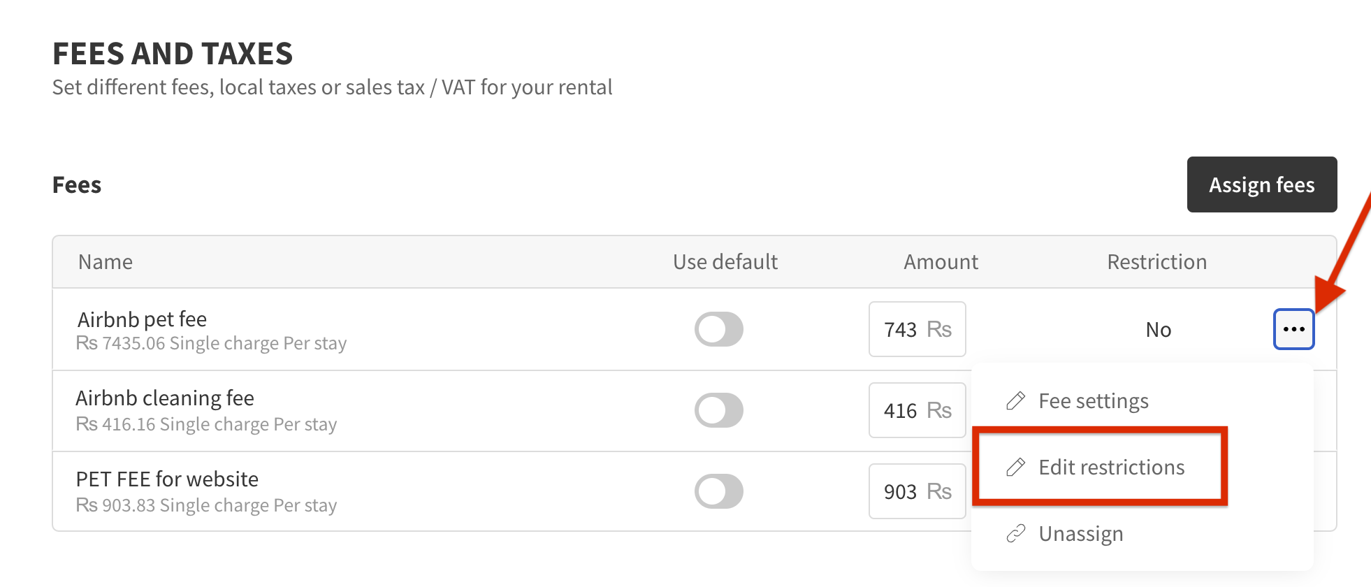Select Fee settings from the dropdown menu
This screenshot has height=587, width=1371.
[x=1093, y=401]
